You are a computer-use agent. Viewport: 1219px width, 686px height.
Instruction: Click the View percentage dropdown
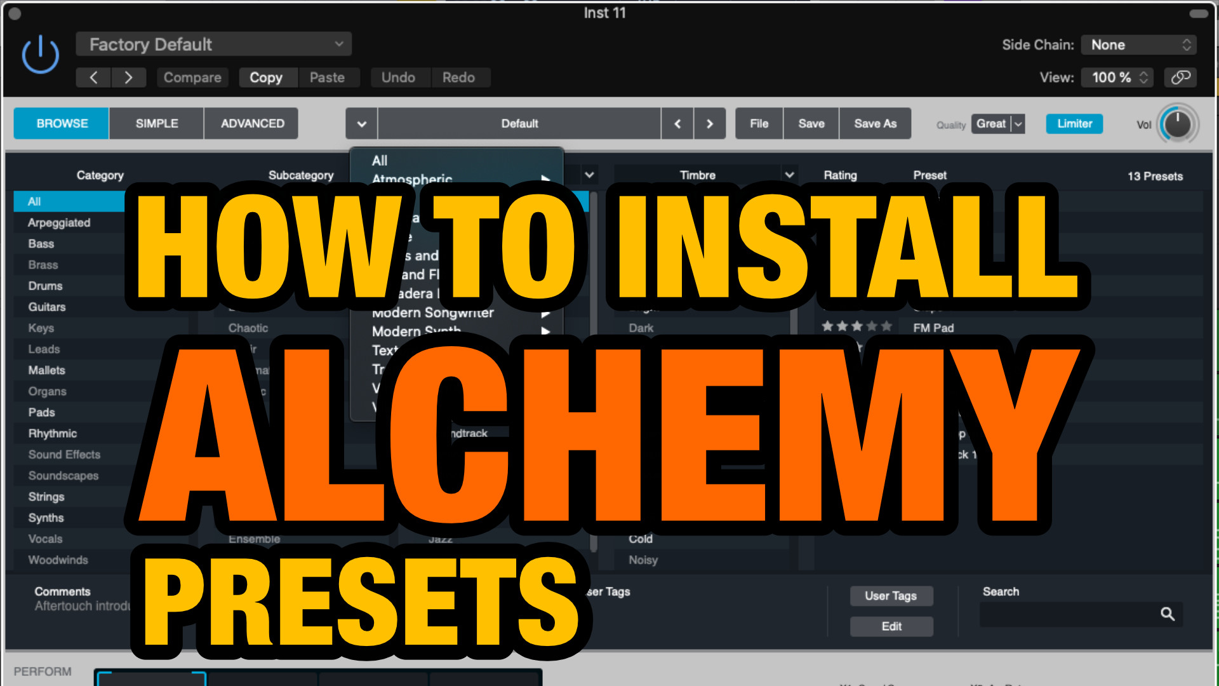click(1117, 77)
